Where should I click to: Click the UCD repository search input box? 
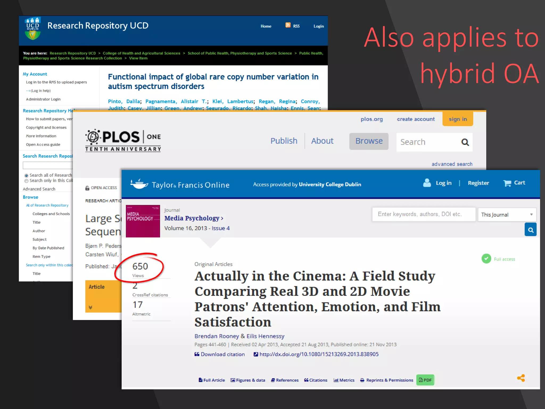48,165
